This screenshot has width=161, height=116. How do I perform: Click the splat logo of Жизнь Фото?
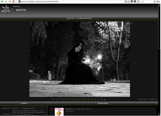pyautogui.click(x=6, y=10)
